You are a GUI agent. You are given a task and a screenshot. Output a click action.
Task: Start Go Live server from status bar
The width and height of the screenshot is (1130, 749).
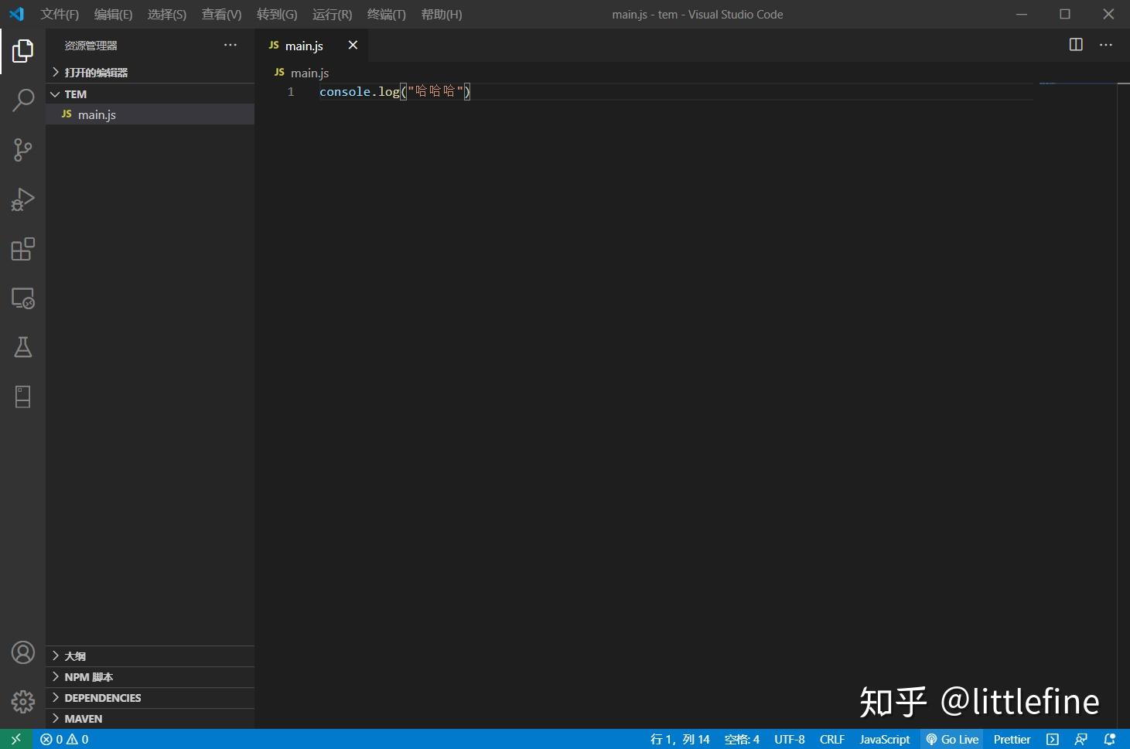coord(952,739)
